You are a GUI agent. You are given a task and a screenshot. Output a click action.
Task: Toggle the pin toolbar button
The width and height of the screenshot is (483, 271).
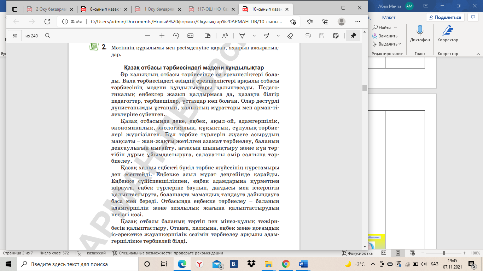point(353,36)
